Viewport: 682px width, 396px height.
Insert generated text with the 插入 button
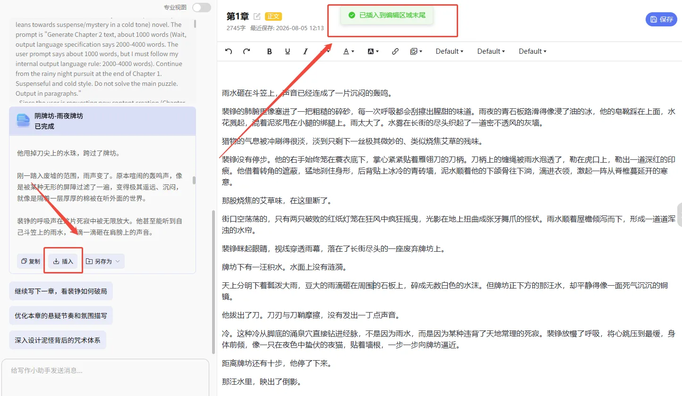pyautogui.click(x=63, y=261)
